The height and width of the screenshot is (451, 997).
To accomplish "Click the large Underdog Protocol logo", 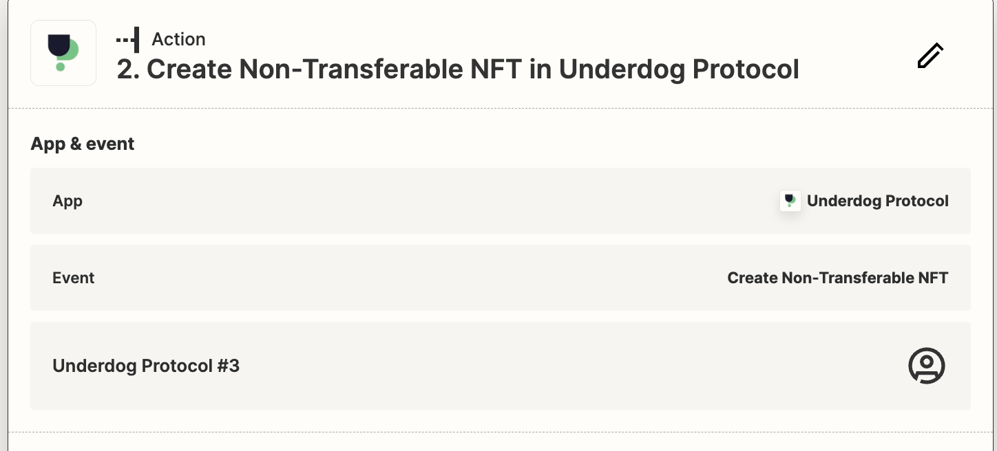I will pyautogui.click(x=63, y=53).
